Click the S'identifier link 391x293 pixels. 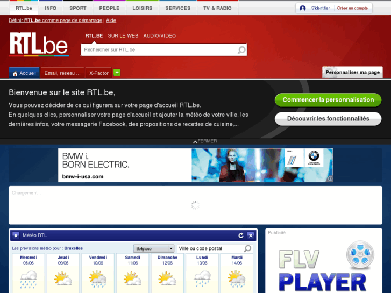click(321, 8)
